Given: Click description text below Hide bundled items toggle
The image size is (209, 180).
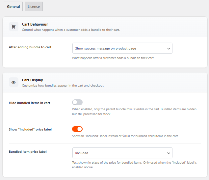Looking at the screenshot, I should click(x=134, y=111).
